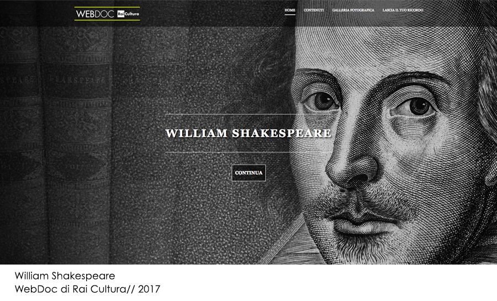Click the green line above WEBDOC logo
Image resolution: width=497 pixels, height=301 pixels.
[107, 7]
